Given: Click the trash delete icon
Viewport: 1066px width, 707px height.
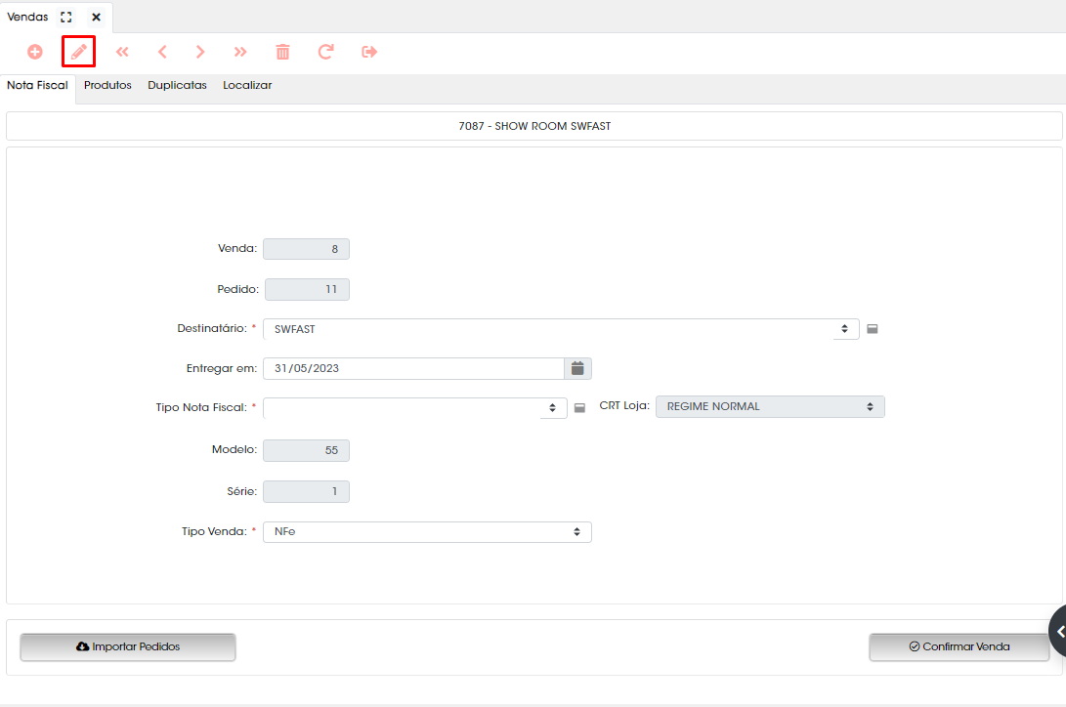Looking at the screenshot, I should pyautogui.click(x=282, y=52).
